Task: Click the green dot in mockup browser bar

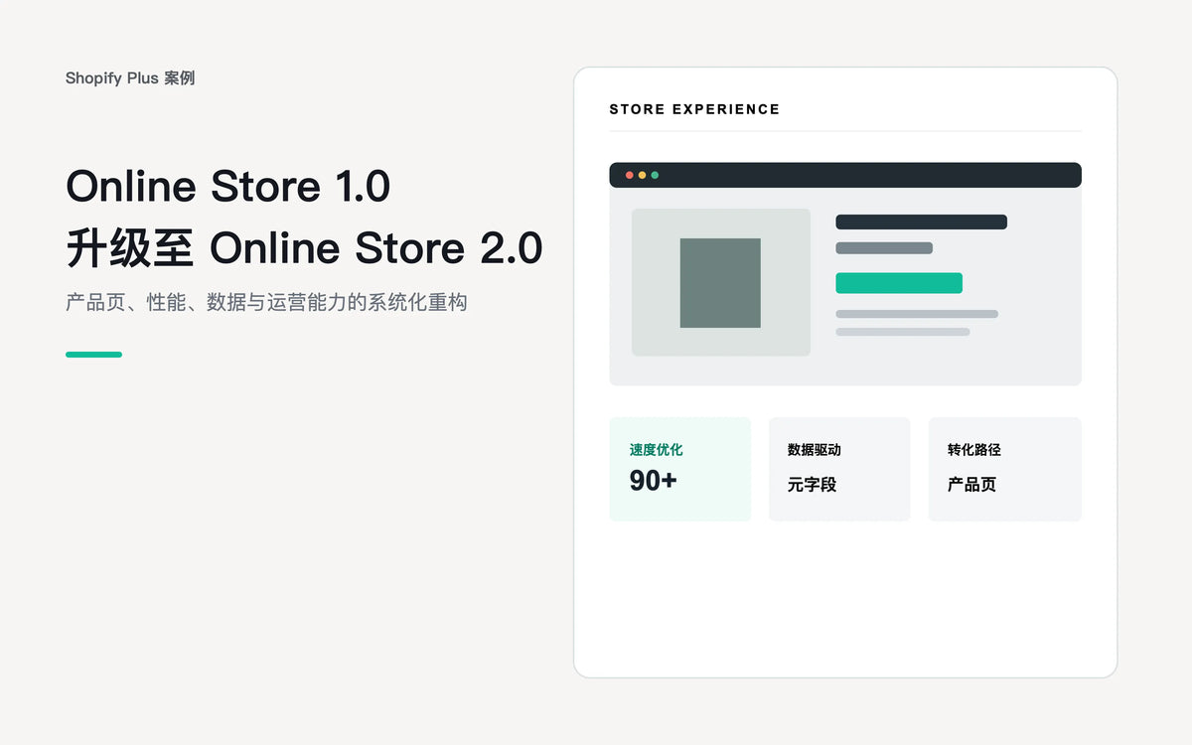Action: point(655,175)
